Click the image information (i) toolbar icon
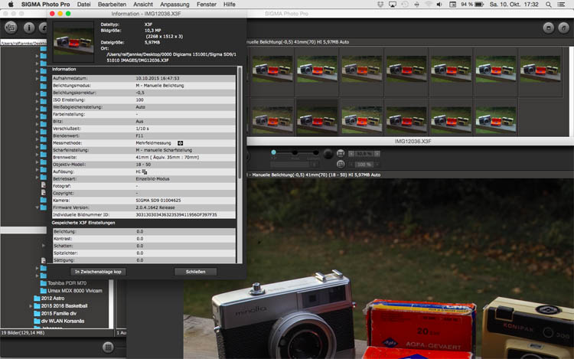This screenshot has height=359, width=574. [28, 28]
